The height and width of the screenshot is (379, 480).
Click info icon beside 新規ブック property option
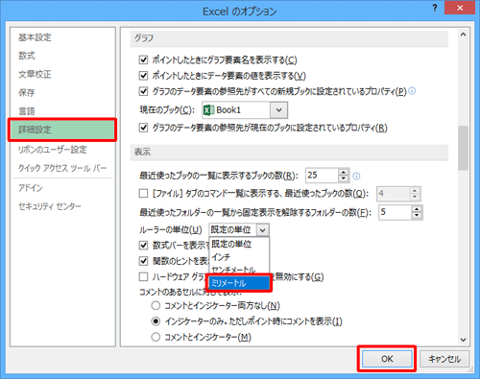[412, 91]
